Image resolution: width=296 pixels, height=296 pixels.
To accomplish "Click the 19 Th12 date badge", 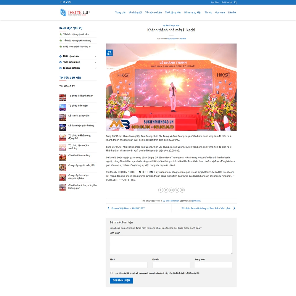I will [x=109, y=53].
